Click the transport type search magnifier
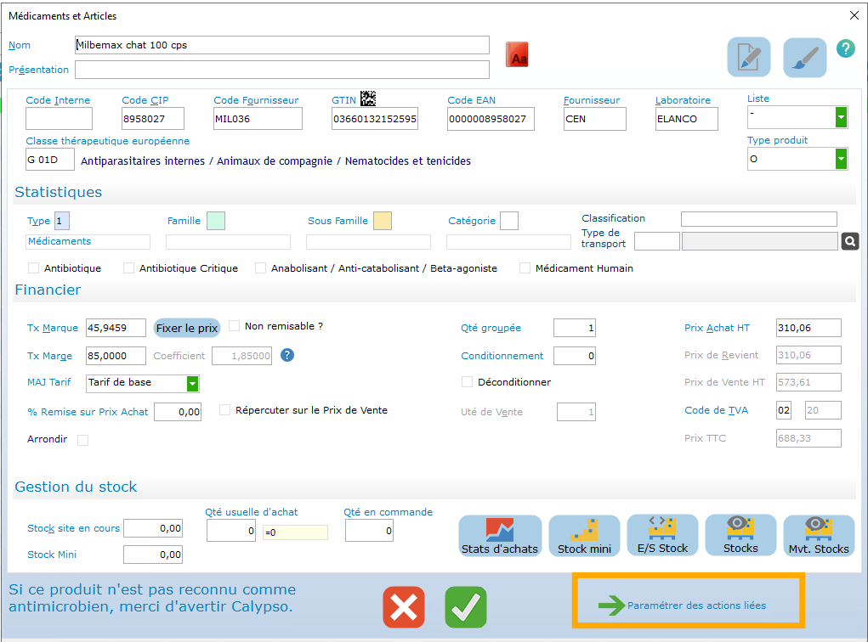This screenshot has height=642, width=868. (850, 241)
